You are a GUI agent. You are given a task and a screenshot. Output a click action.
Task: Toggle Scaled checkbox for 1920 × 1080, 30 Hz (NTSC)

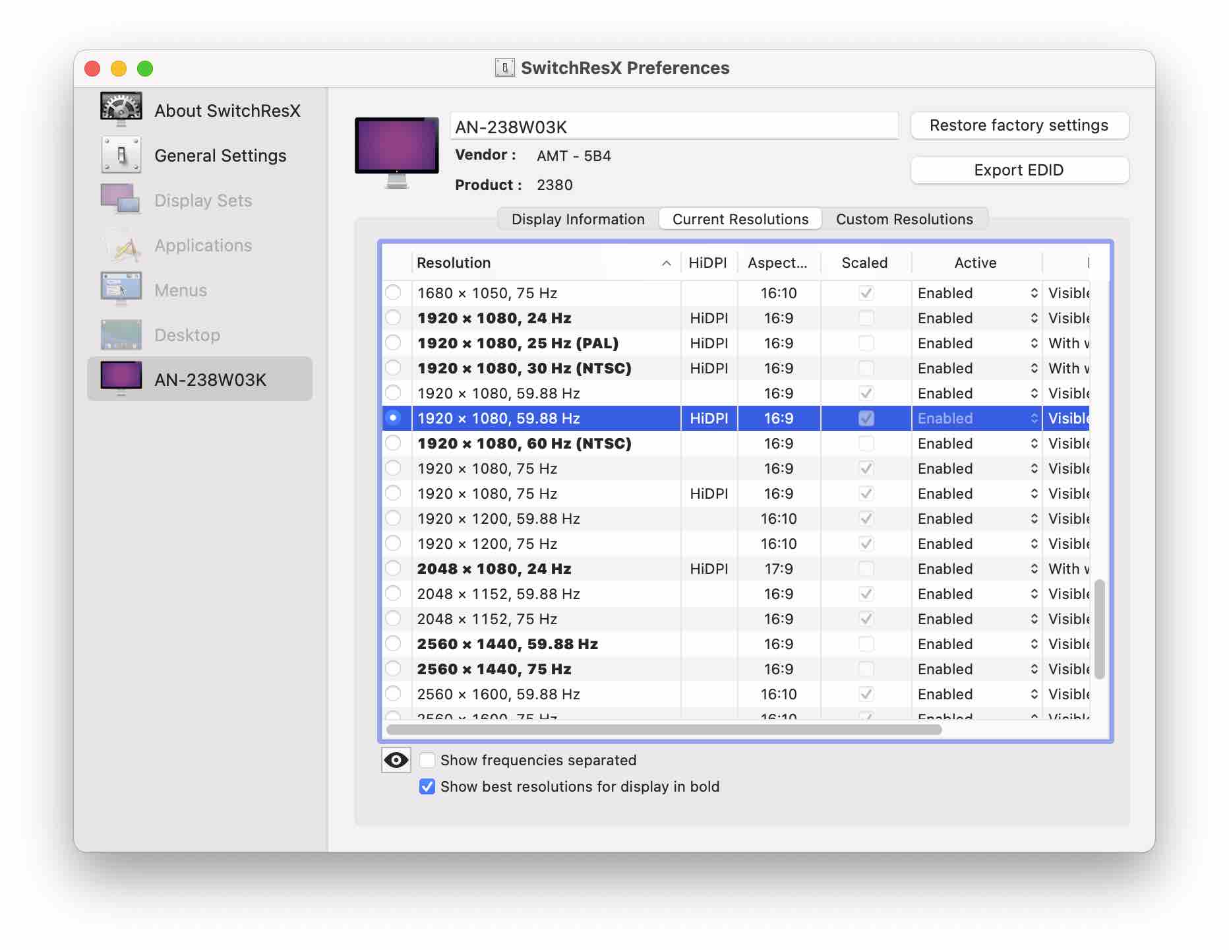[x=866, y=368]
